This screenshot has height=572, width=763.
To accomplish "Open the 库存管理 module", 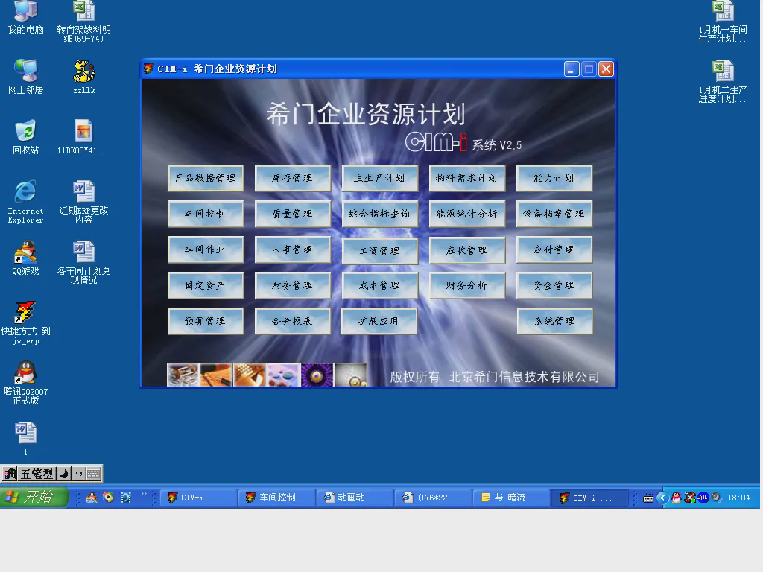I will [292, 178].
